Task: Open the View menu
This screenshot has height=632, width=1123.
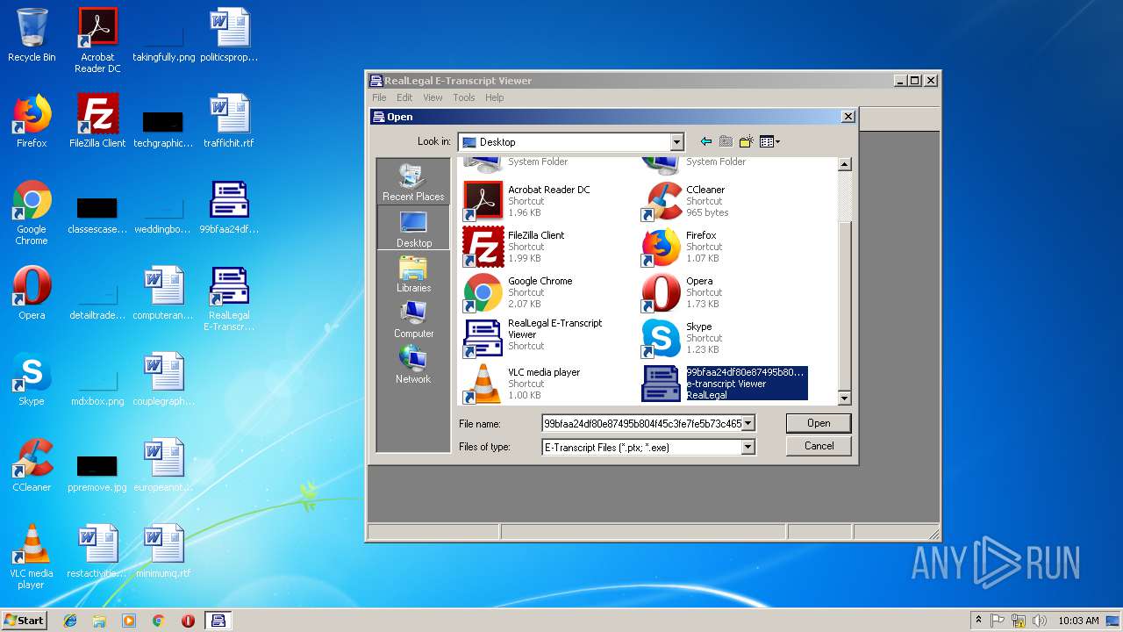Action: click(433, 97)
